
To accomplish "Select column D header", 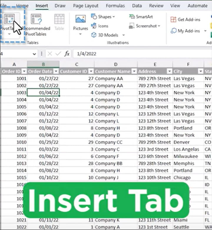I will point(116,64).
